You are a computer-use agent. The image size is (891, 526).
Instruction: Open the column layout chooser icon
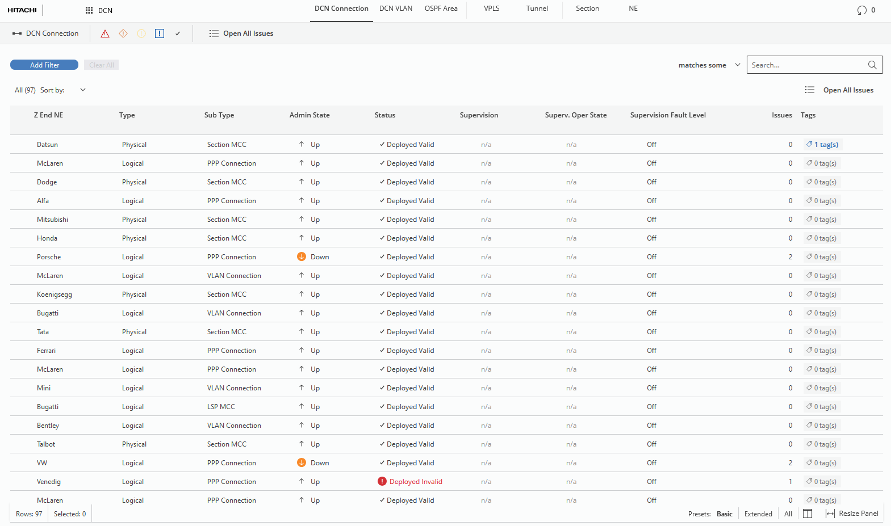(x=808, y=514)
